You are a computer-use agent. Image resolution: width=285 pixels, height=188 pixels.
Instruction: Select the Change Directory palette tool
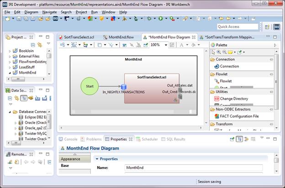(x=231, y=99)
